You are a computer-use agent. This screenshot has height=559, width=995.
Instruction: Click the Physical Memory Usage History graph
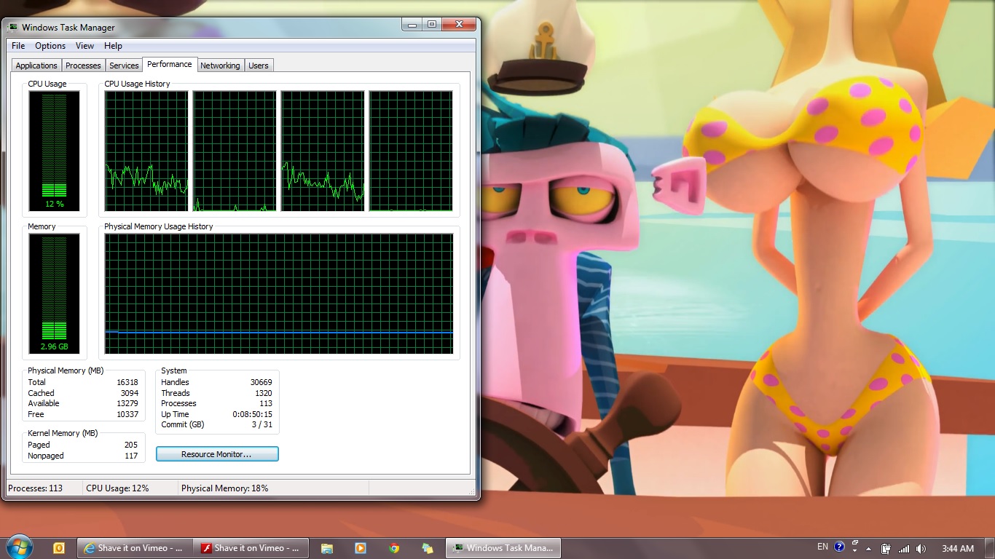click(x=279, y=293)
